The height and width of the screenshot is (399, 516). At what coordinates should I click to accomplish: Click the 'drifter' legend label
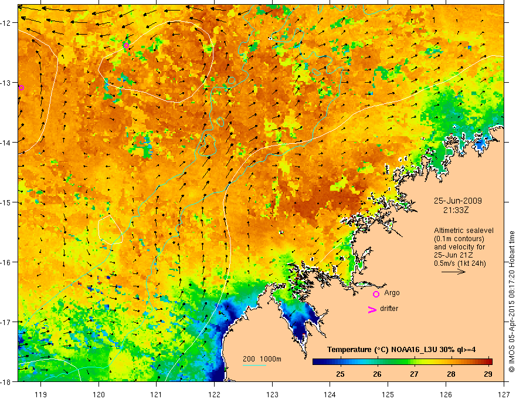[x=389, y=309]
